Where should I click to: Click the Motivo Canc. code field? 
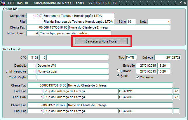(x=32, y=33)
